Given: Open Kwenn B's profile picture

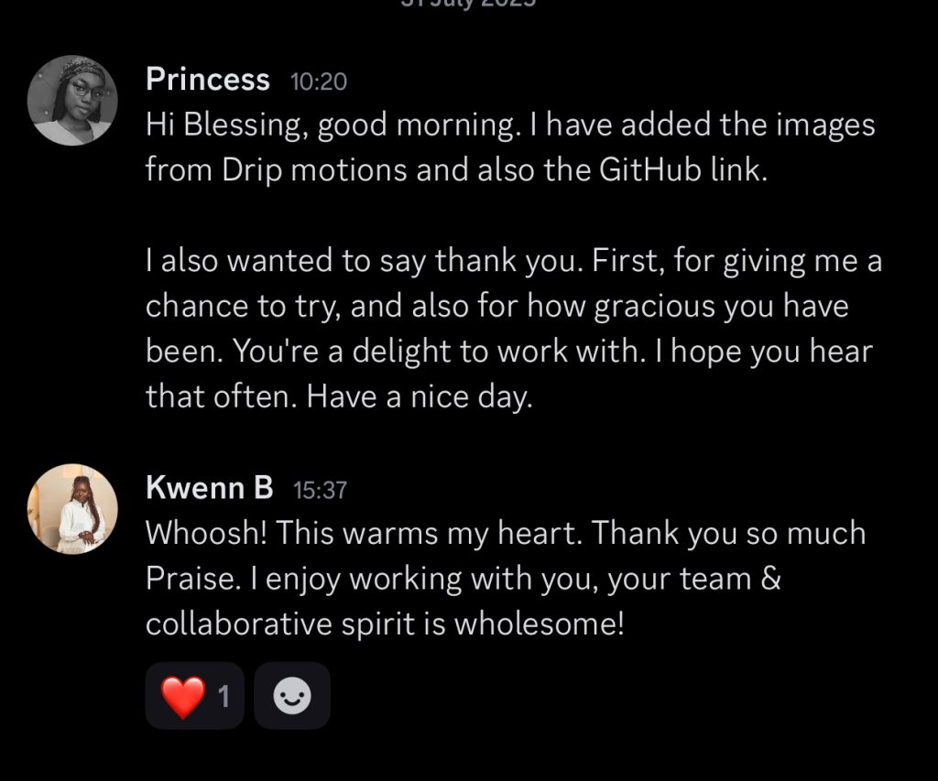Looking at the screenshot, I should [x=72, y=509].
